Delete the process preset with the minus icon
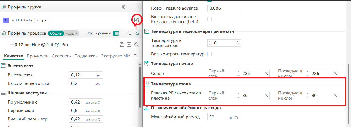The height and width of the screenshot is (127, 351). coord(129,45)
